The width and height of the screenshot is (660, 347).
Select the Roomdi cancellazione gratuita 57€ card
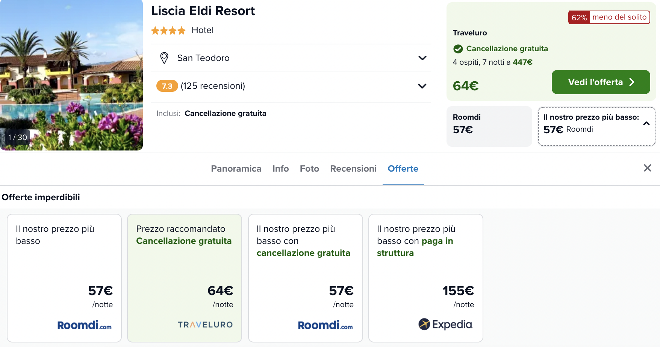coord(306,278)
